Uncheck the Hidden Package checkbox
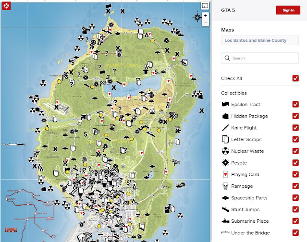Image resolution: width=307 pixels, height=242 pixels. [x=295, y=116]
